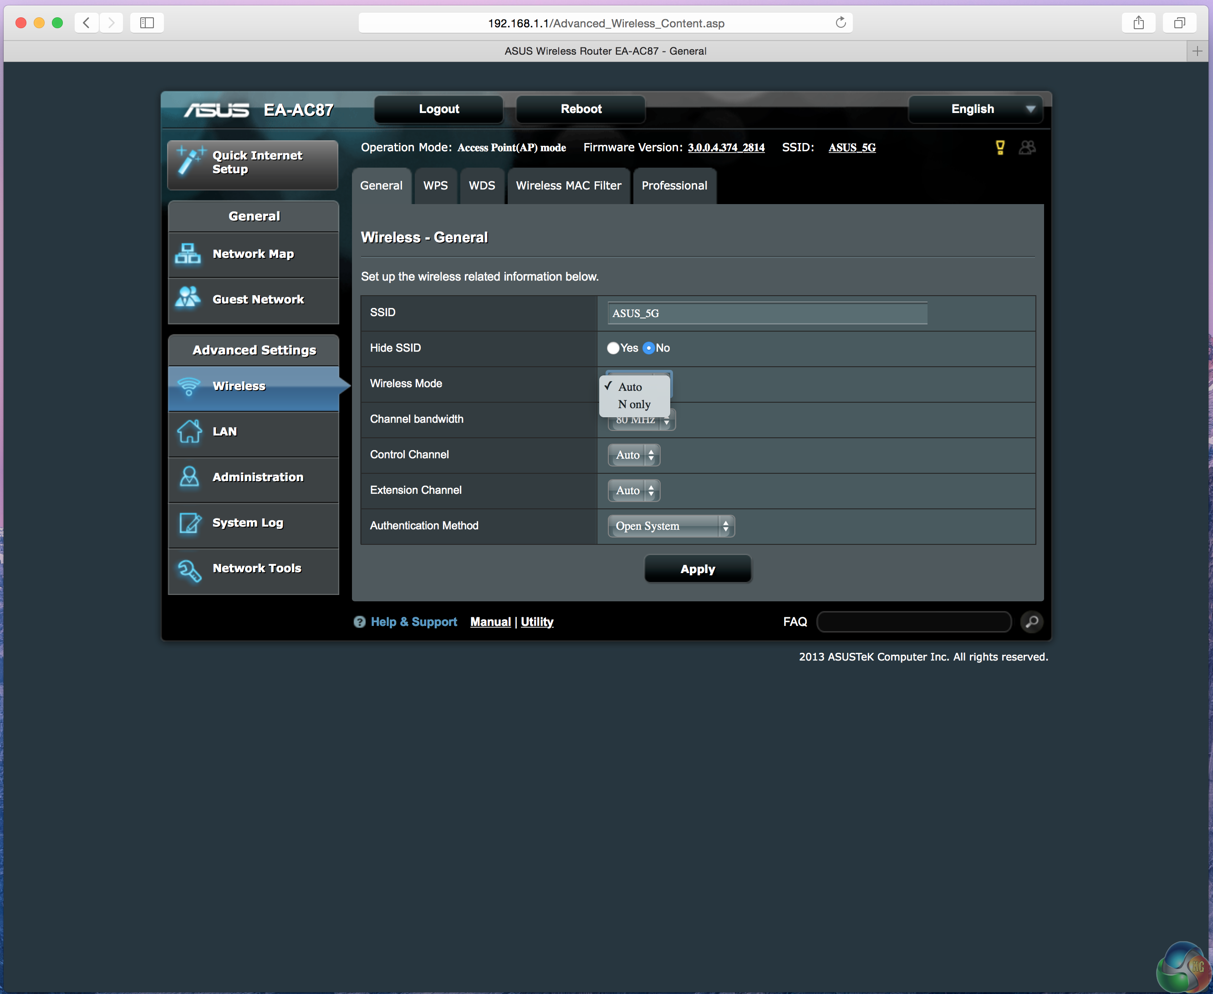Click into the SSID text field
The width and height of the screenshot is (1213, 994).
[767, 313]
